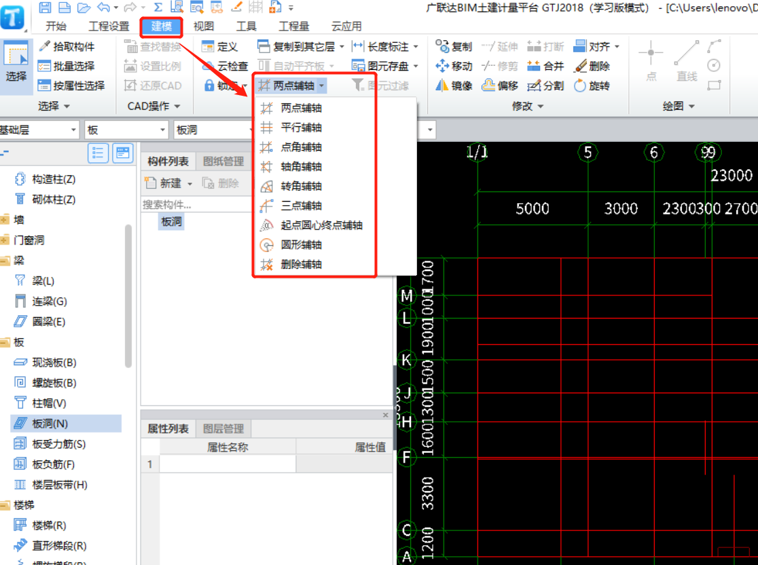Run 云检查 cloud check
758x565 pixels.
[x=225, y=66]
